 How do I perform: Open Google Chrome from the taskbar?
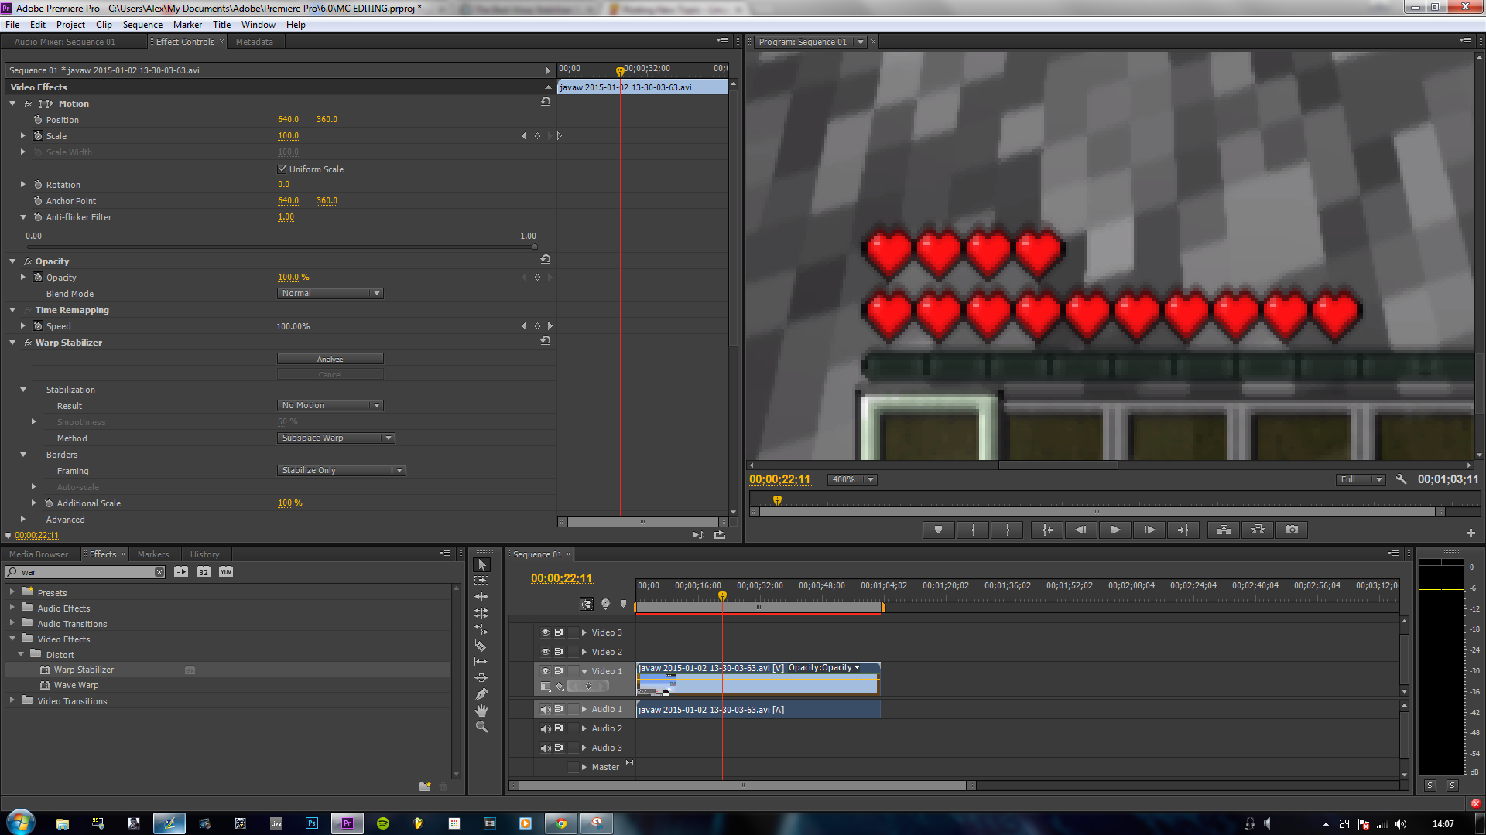click(561, 823)
